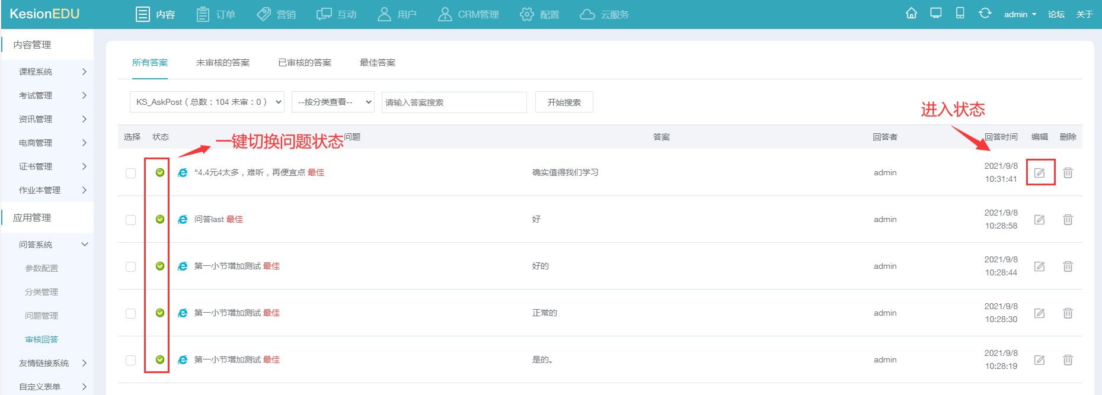Switch to the 未审核的答案 tab
The image size is (1102, 395).
pyautogui.click(x=222, y=63)
